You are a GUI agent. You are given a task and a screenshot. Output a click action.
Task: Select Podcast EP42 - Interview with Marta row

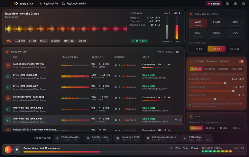(93, 130)
